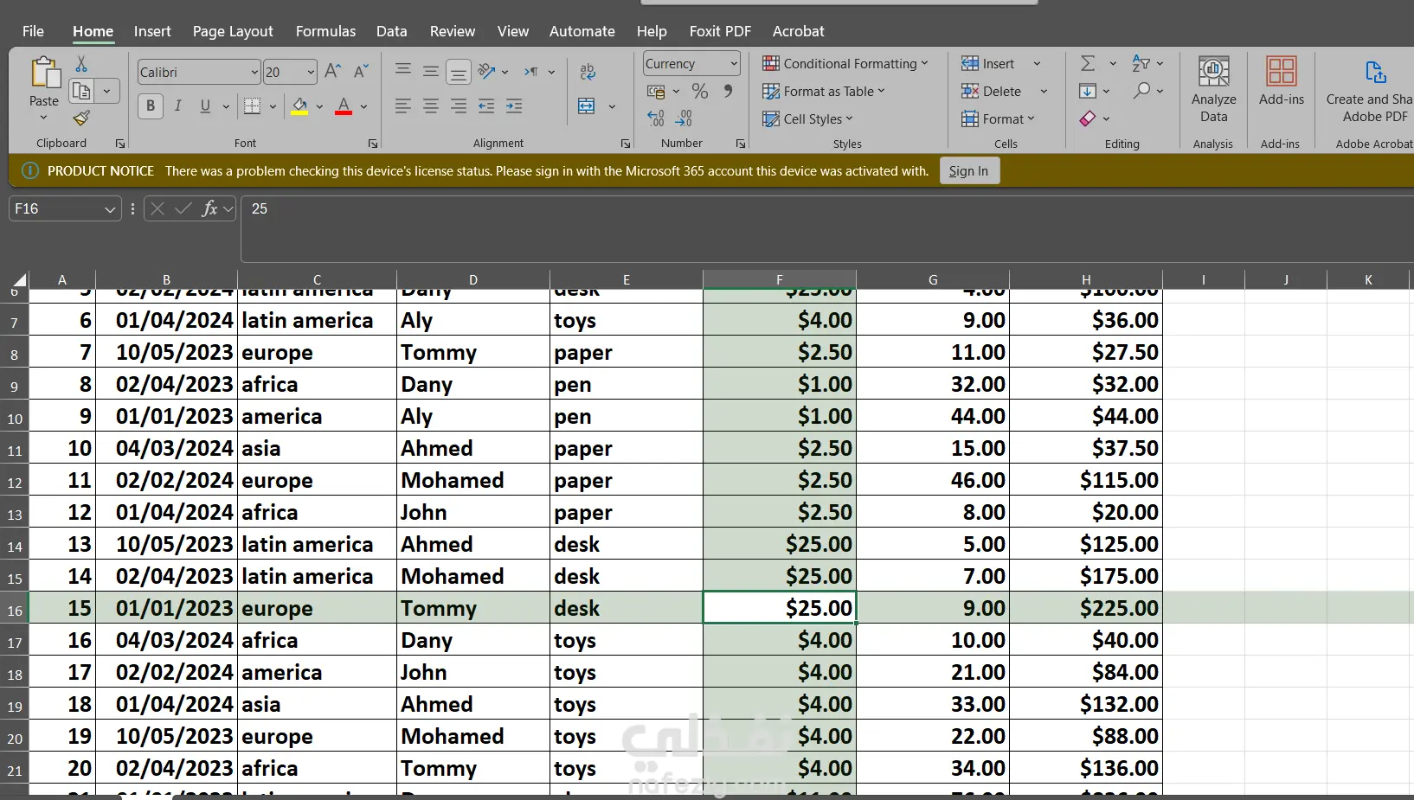Open the Font Color dropdown arrow

(364, 107)
